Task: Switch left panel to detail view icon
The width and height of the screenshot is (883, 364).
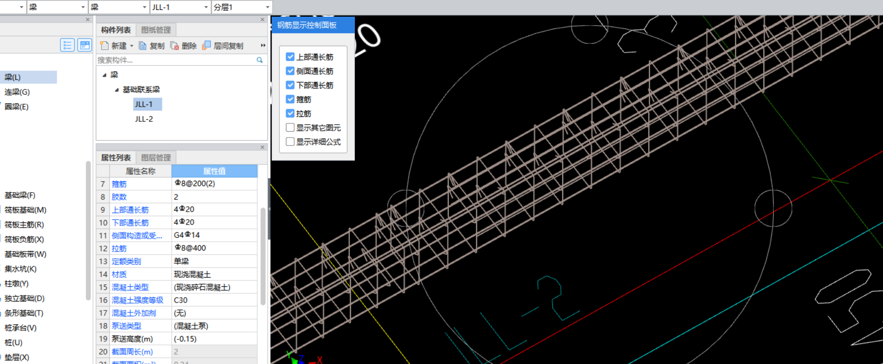Action: click(x=85, y=45)
